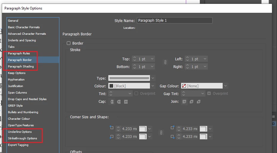Select the butt cap icon

112,102
